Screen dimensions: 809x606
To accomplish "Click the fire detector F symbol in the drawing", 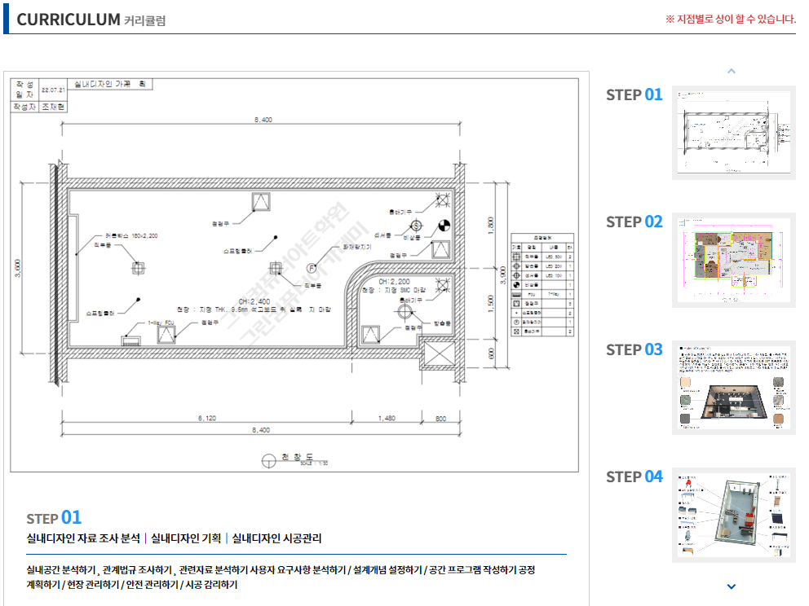I will (x=311, y=267).
